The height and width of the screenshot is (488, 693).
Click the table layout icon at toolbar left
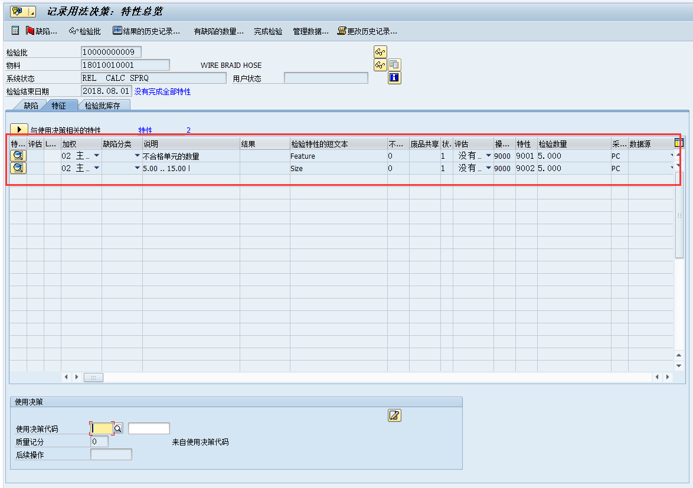[15, 31]
